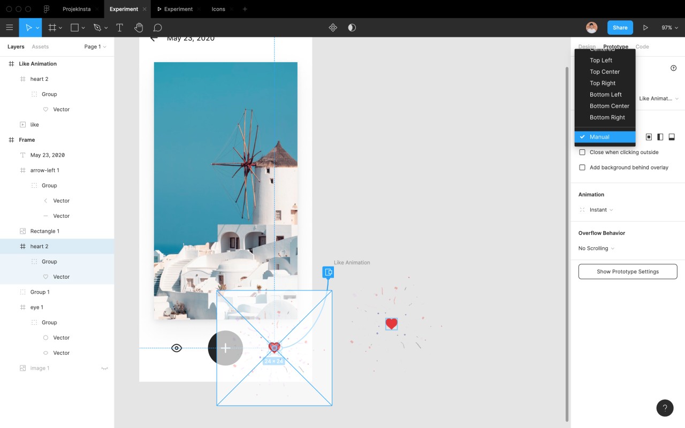The width and height of the screenshot is (685, 428).
Task: Switch to the Icons tab
Action: (x=218, y=9)
